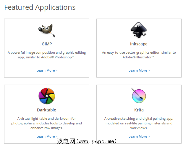
Task: Click Darktable description about raw images
Action: point(46,123)
